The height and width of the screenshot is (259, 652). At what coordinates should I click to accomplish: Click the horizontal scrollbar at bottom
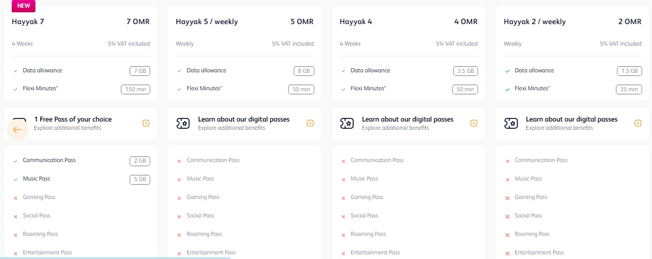coord(115,257)
